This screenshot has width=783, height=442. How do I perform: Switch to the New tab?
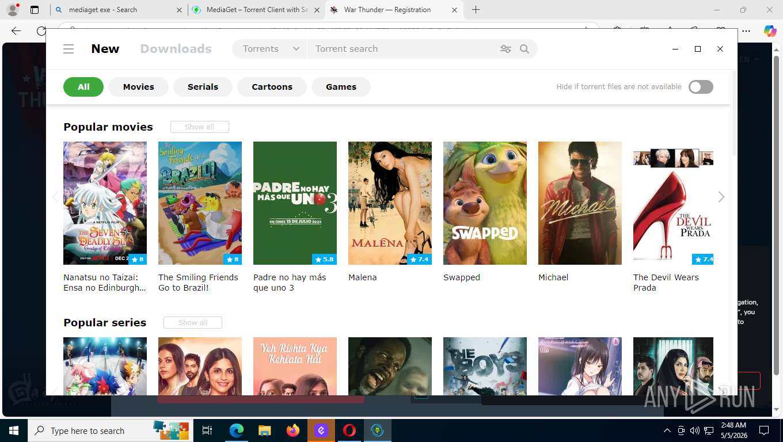[105, 49]
